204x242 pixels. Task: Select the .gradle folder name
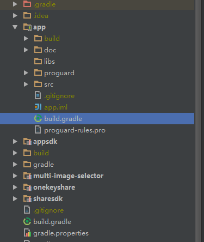44,4
